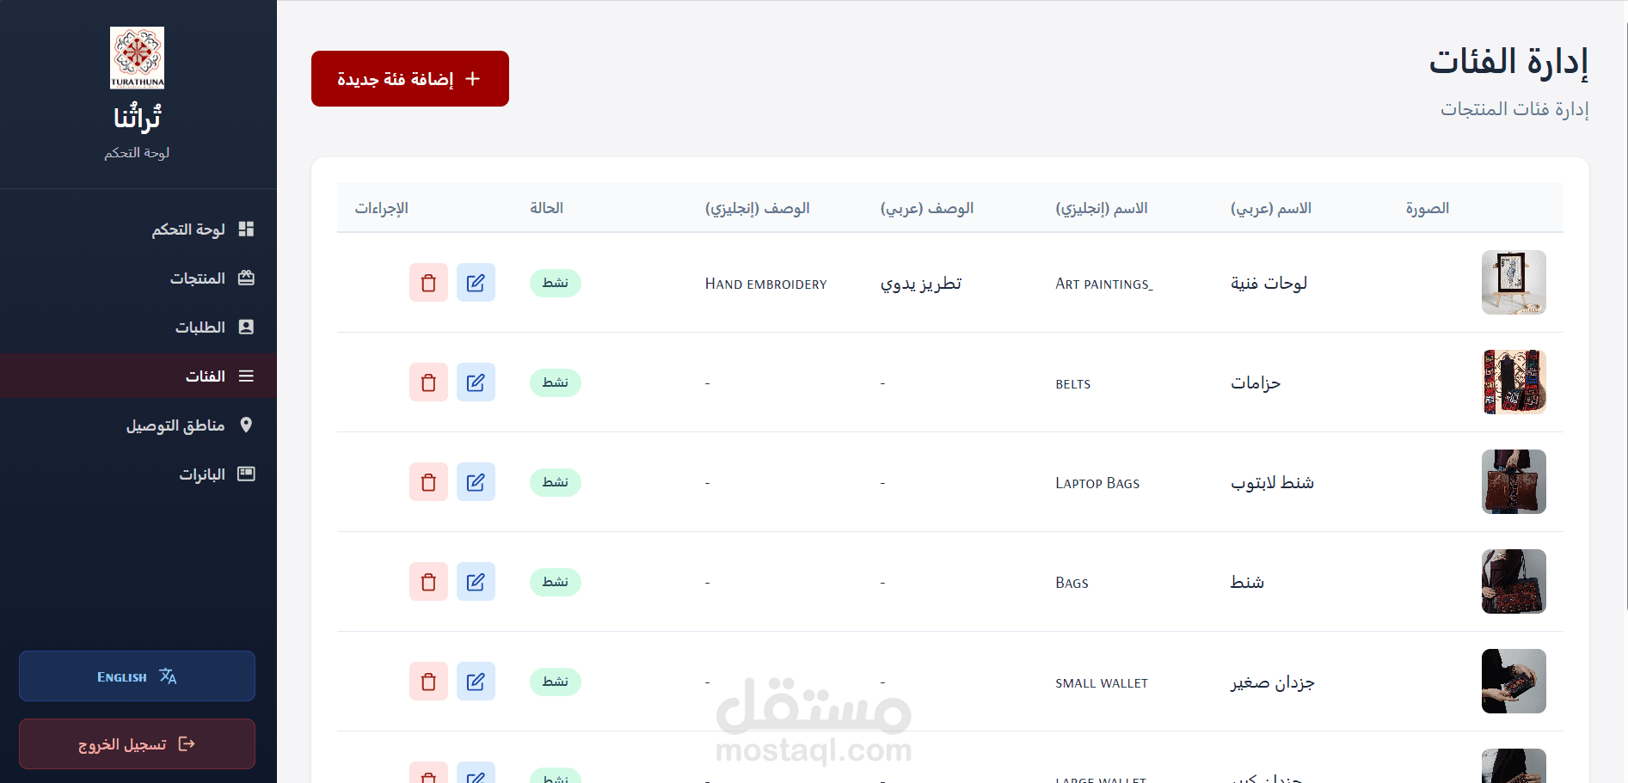
Task: Click the Turathuna logo image
Action: [x=137, y=58]
